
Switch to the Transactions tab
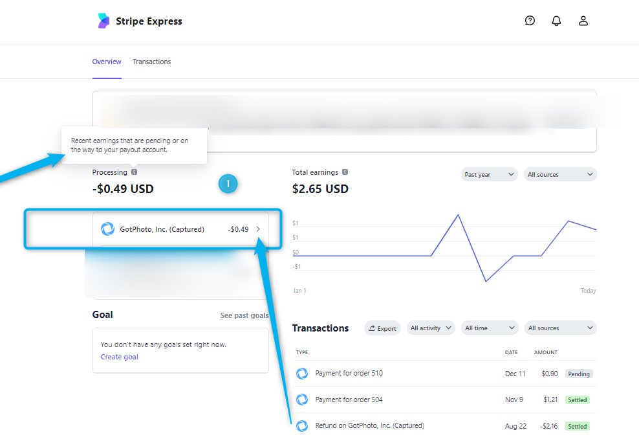151,62
